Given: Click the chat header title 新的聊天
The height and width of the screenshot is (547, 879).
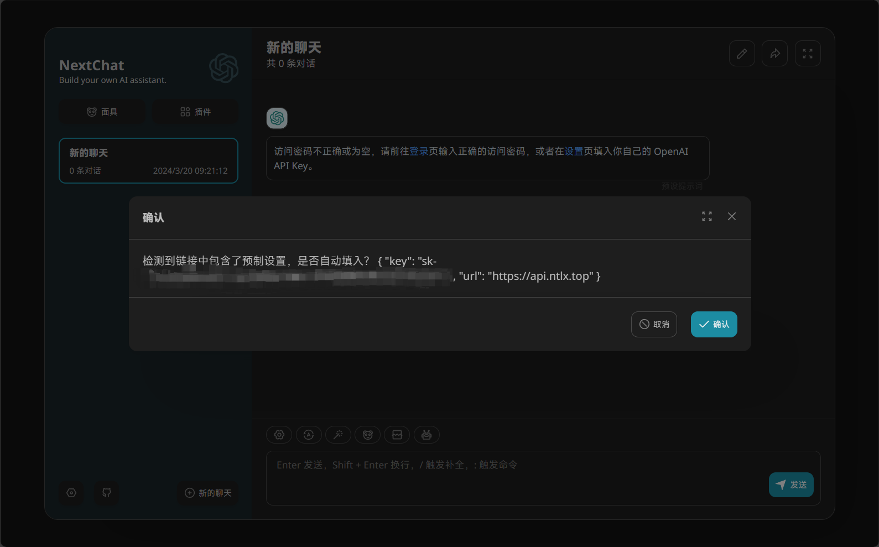Looking at the screenshot, I should pos(294,48).
